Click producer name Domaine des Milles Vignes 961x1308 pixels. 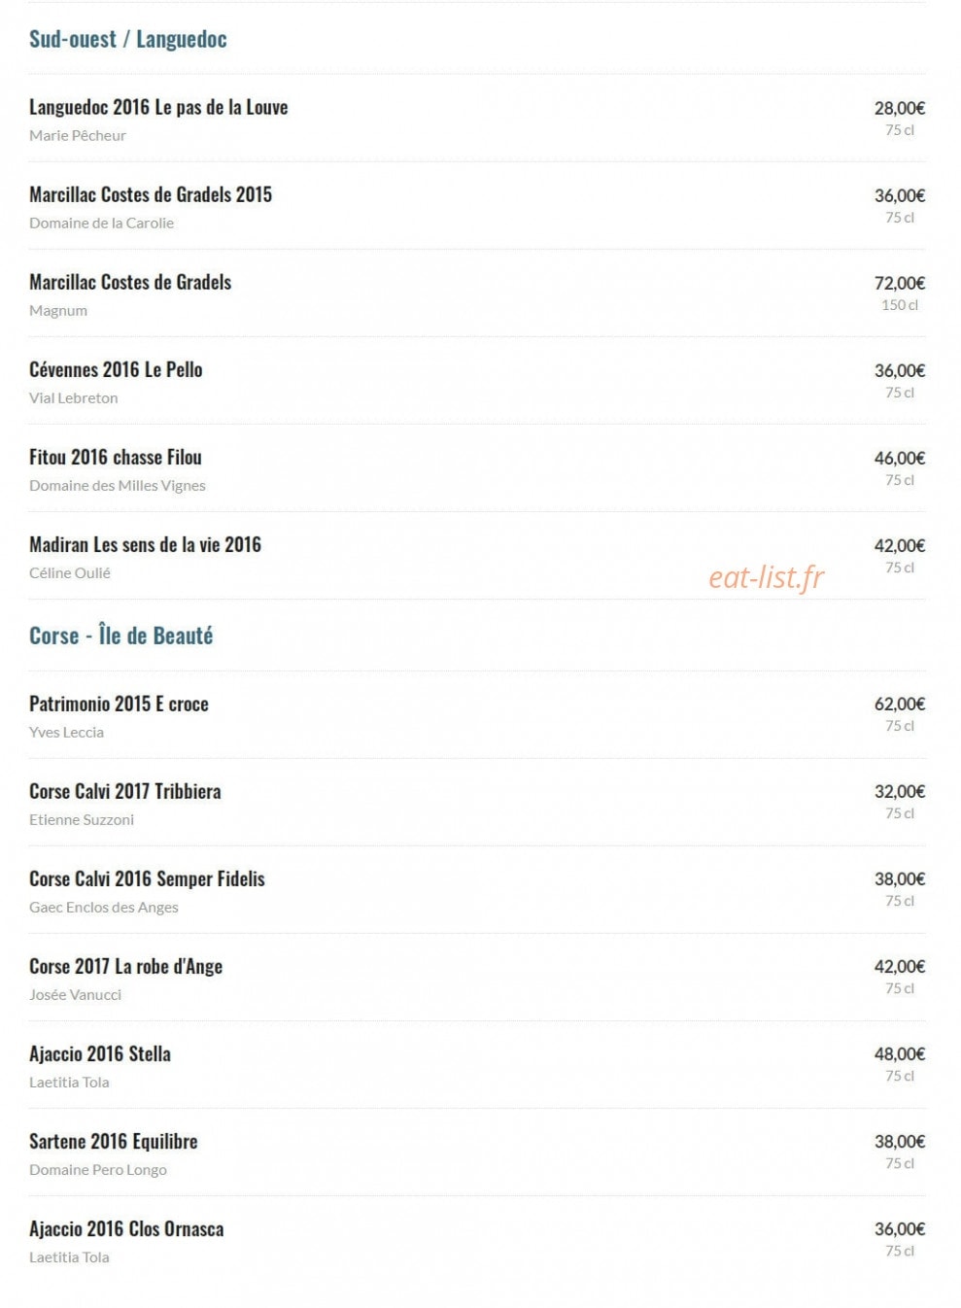pyautogui.click(x=118, y=485)
